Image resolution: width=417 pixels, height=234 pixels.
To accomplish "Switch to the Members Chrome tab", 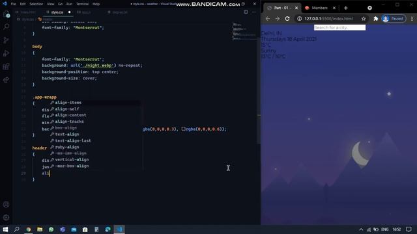I will 319,8.
